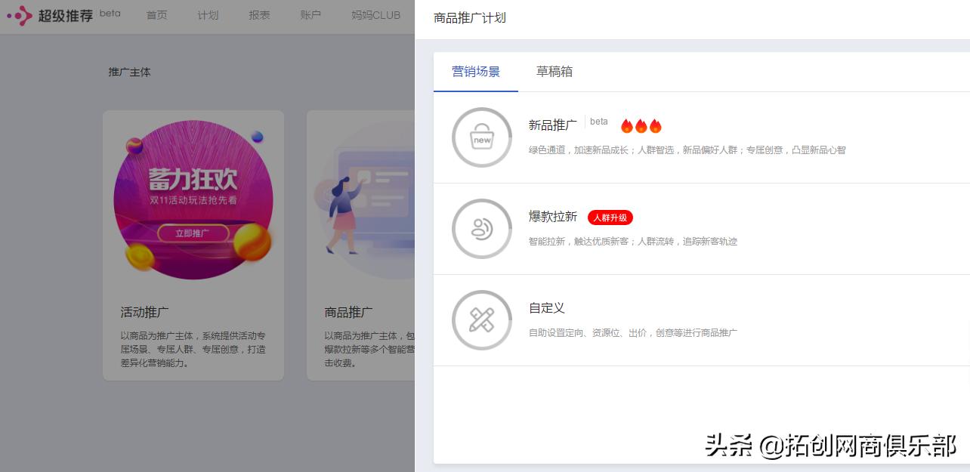The image size is (970, 472).
Task: Click the beta tag next to 新品推广
Action: [598, 121]
